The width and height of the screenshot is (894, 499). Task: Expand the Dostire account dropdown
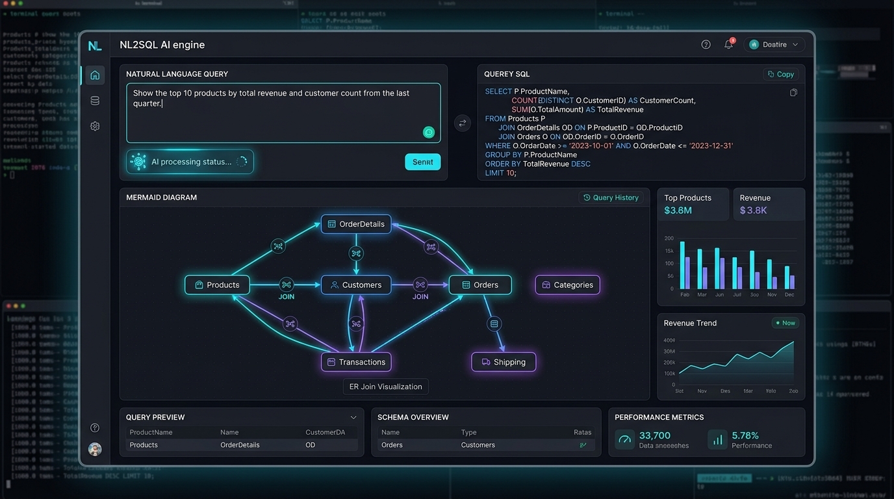(x=774, y=44)
